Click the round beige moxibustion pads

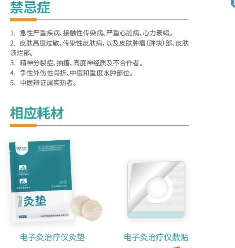tap(87, 208)
